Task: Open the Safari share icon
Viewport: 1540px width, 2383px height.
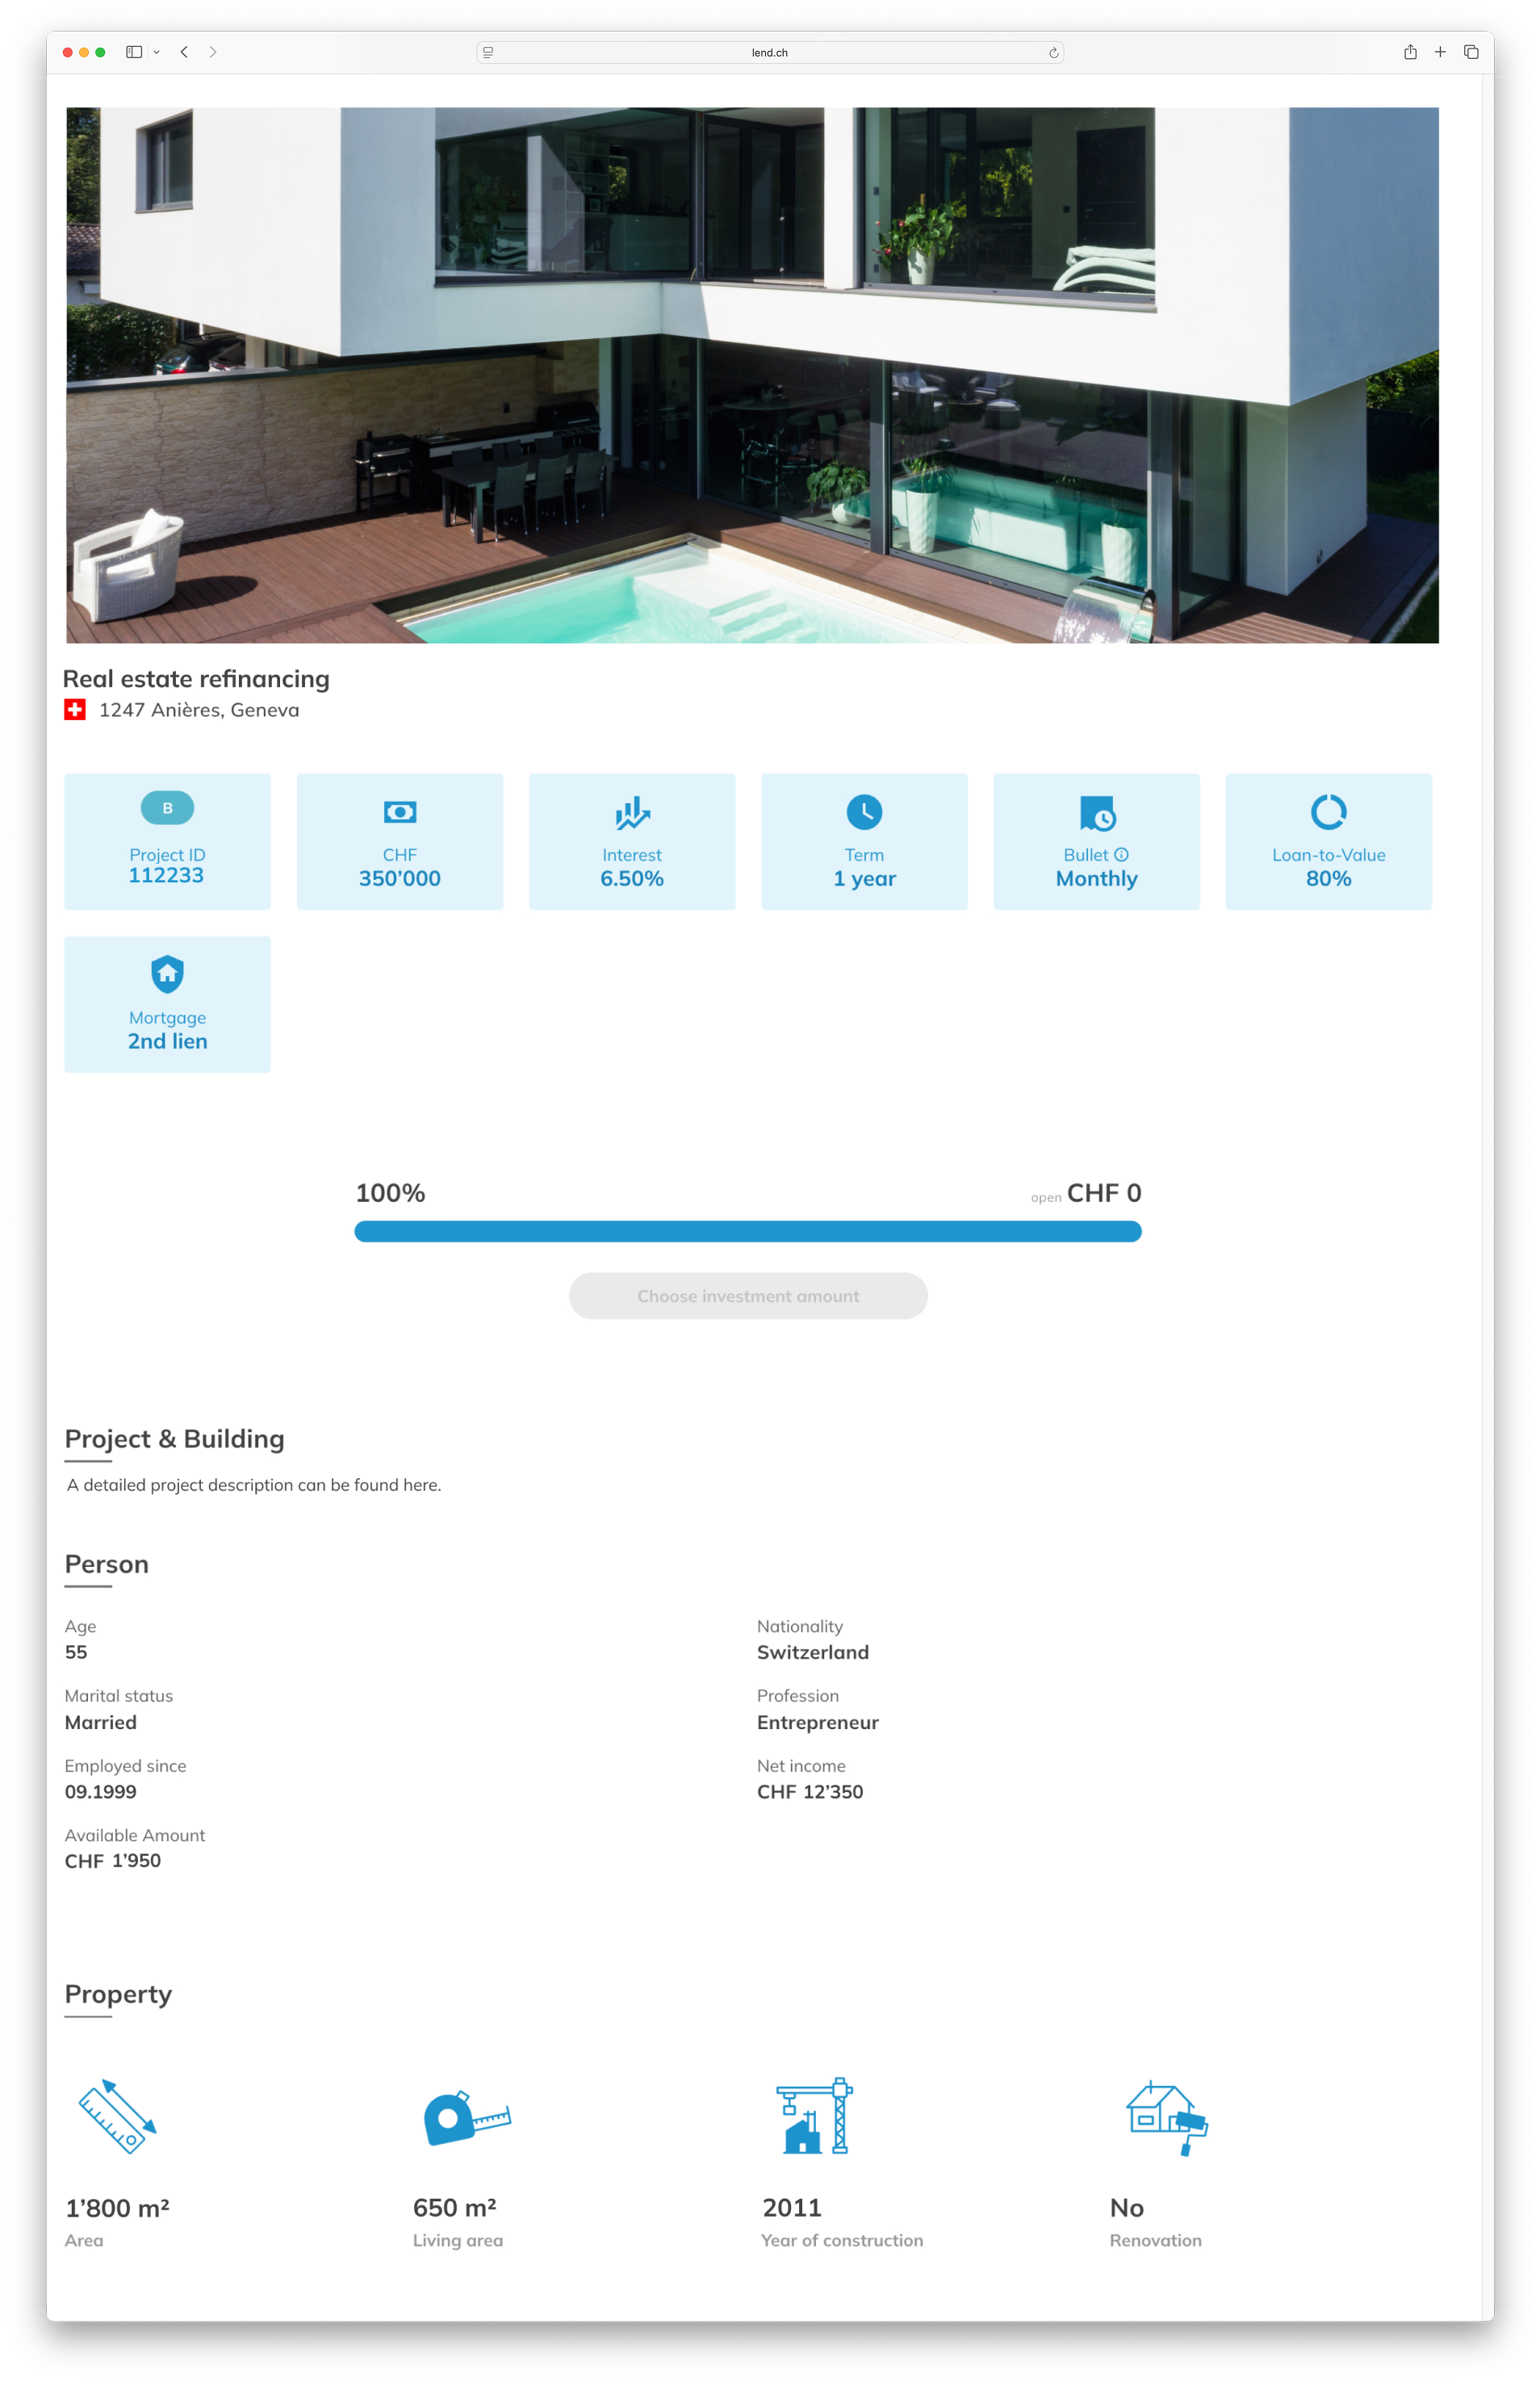Action: 1410,52
